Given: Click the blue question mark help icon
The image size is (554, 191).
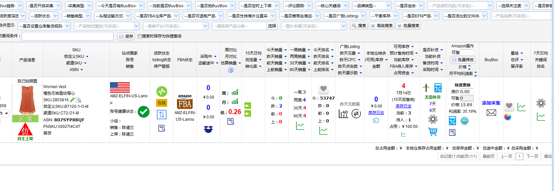Looking at the screenshot, I should pyautogui.click(x=231, y=70).
